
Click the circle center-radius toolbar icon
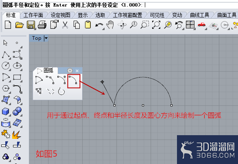point(225,25)
